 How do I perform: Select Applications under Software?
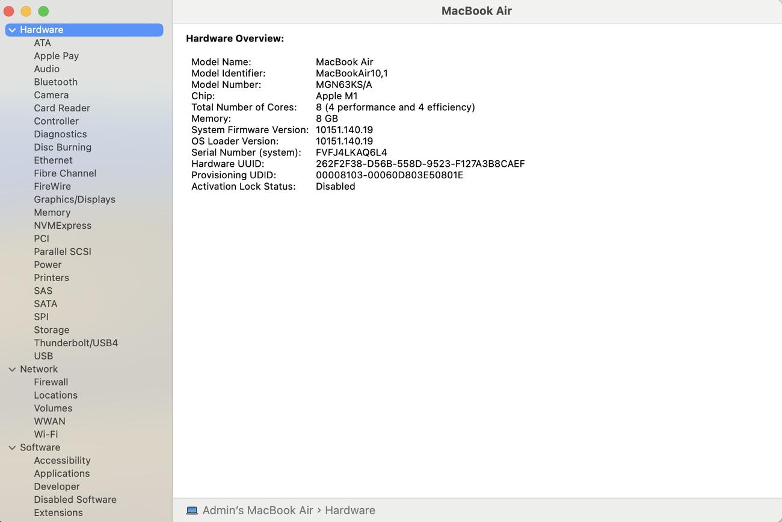pos(61,473)
